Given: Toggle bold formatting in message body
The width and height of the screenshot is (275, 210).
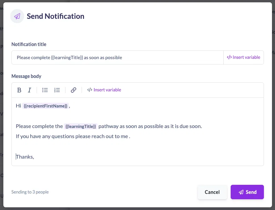Looking at the screenshot, I should pos(19,90).
